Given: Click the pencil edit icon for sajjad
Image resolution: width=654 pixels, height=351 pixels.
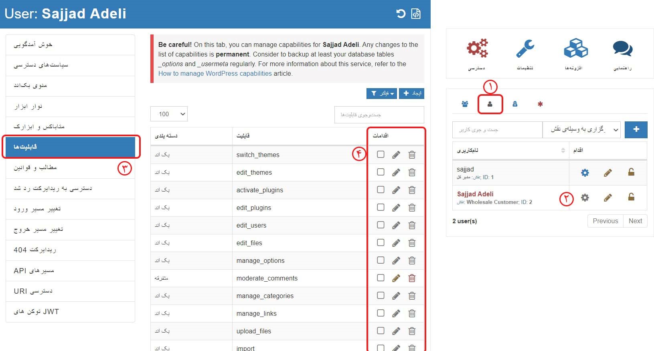Looking at the screenshot, I should [x=608, y=173].
